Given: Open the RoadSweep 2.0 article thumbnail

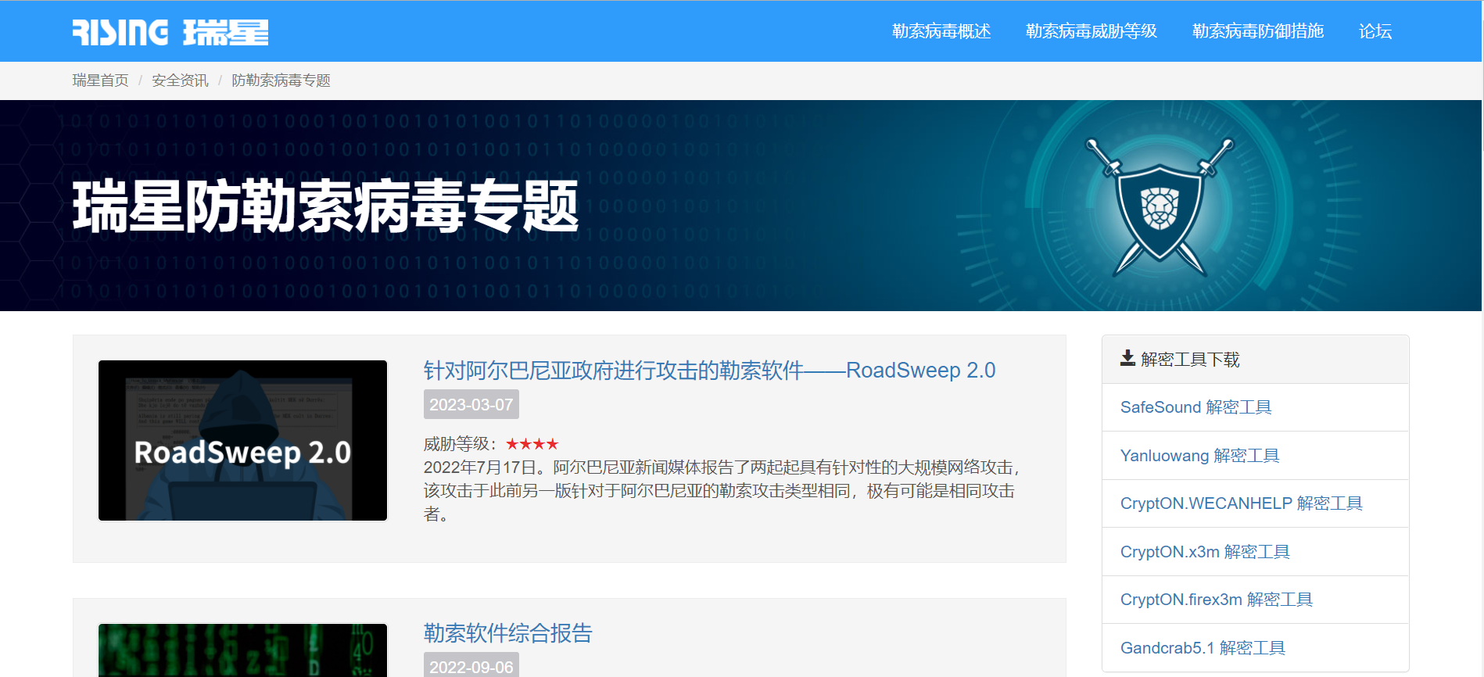Looking at the screenshot, I should 242,440.
